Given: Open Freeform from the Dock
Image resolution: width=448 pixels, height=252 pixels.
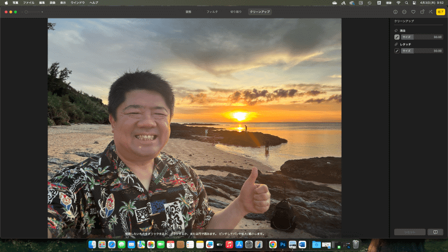Looking at the screenshot, I should (209, 245).
